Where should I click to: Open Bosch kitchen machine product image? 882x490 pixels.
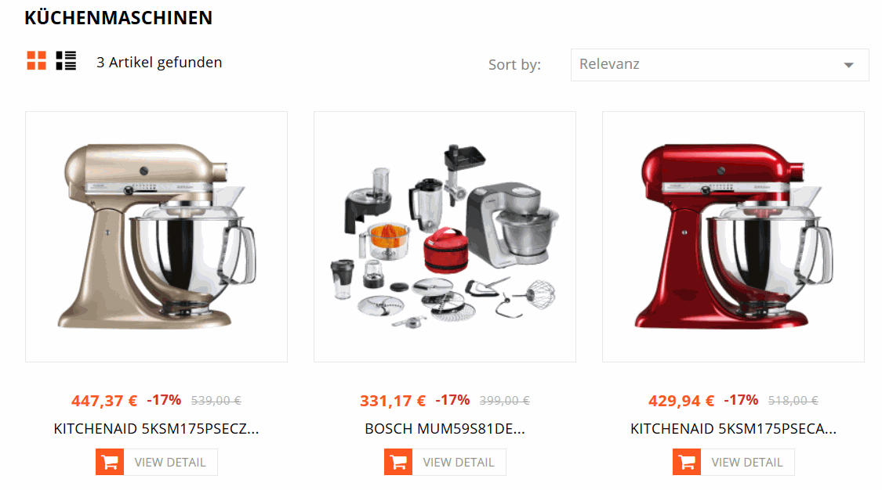pyautogui.click(x=445, y=236)
